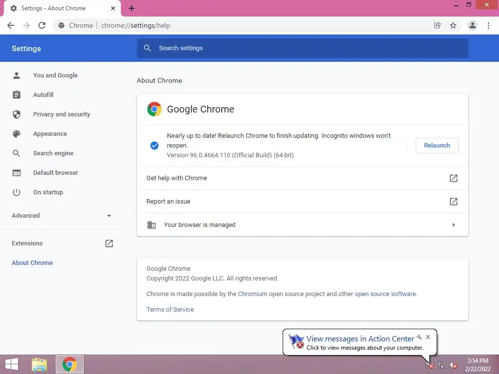Open Report an issue
Image resolution: width=499 pixels, height=374 pixels.
click(x=302, y=201)
